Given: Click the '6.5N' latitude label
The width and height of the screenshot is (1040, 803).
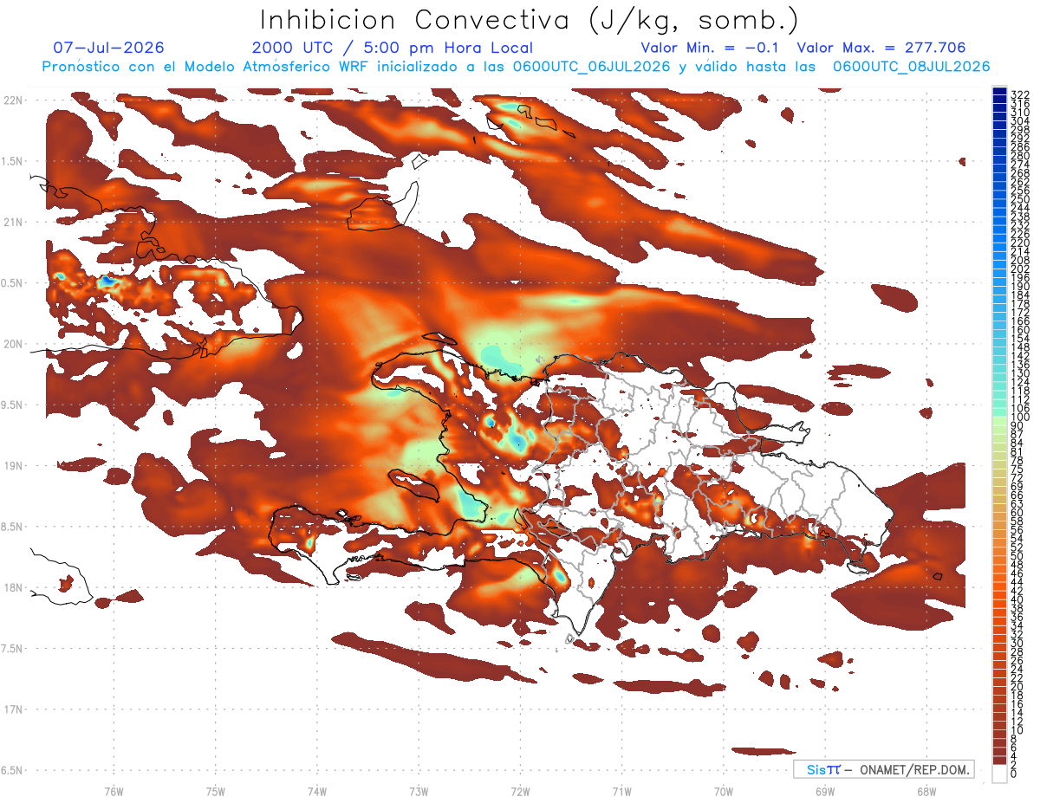Looking at the screenshot, I should [x=12, y=770].
